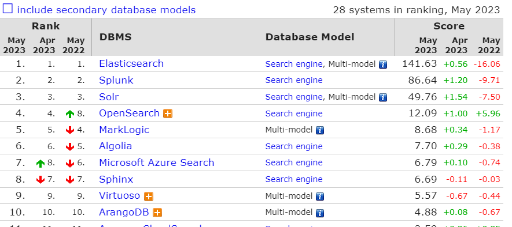The image size is (512, 227).
Task: Click Search engine model in OpenSearch row
Action: pos(294,113)
